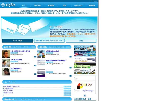
Task: Go to 導入事例 in the navigation bar
Action: pos(37,5)
